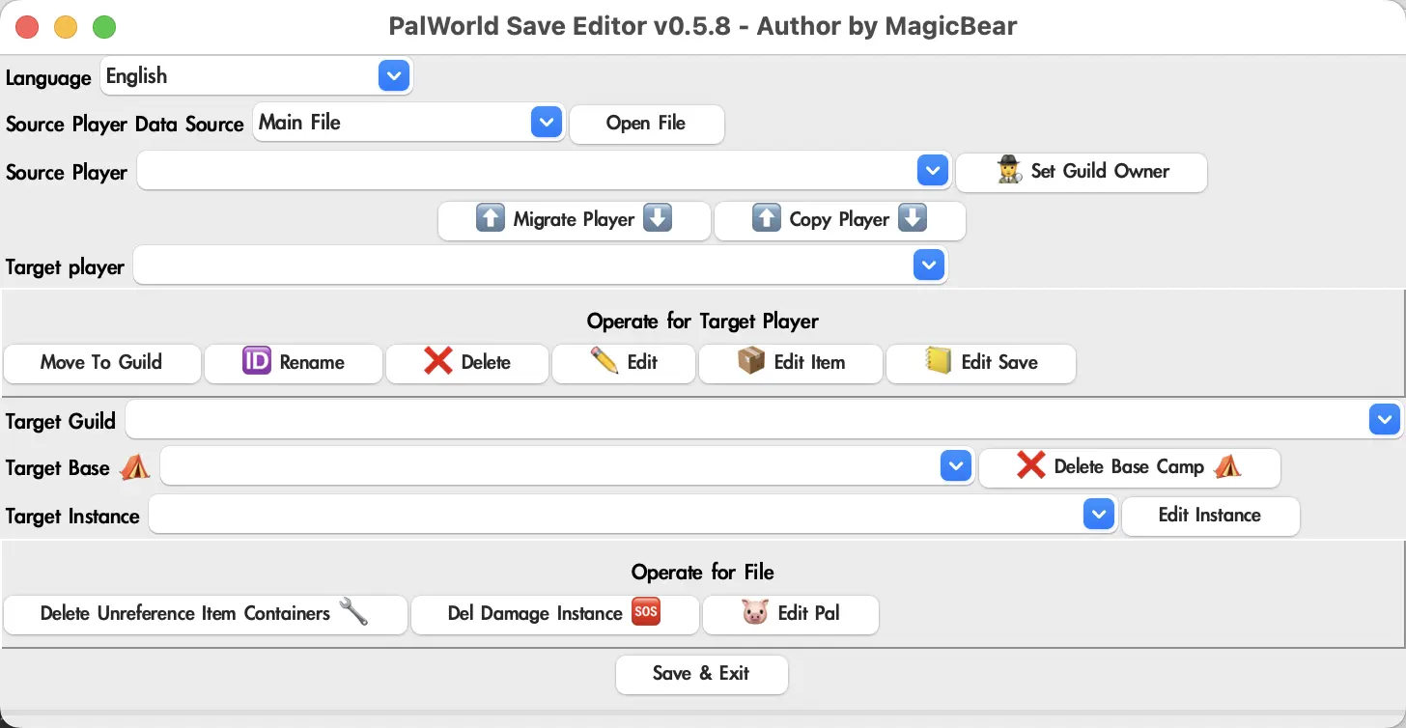The height and width of the screenshot is (728, 1406).
Task: Click up-arrow icon on Migrate Player
Action: click(x=491, y=218)
